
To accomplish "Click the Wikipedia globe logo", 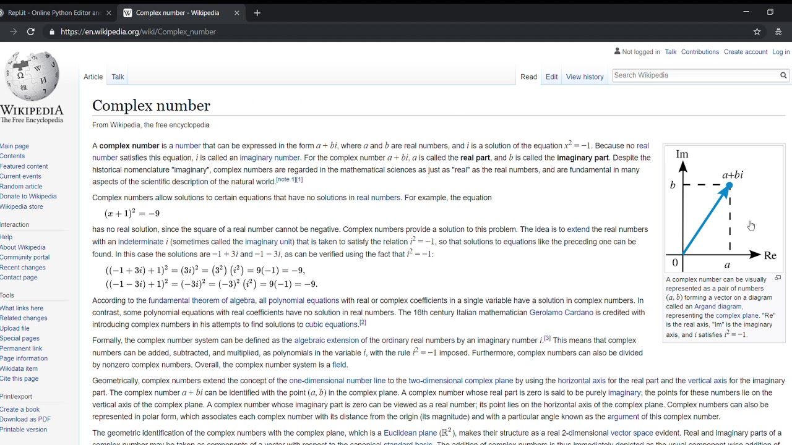I will tap(32, 76).
